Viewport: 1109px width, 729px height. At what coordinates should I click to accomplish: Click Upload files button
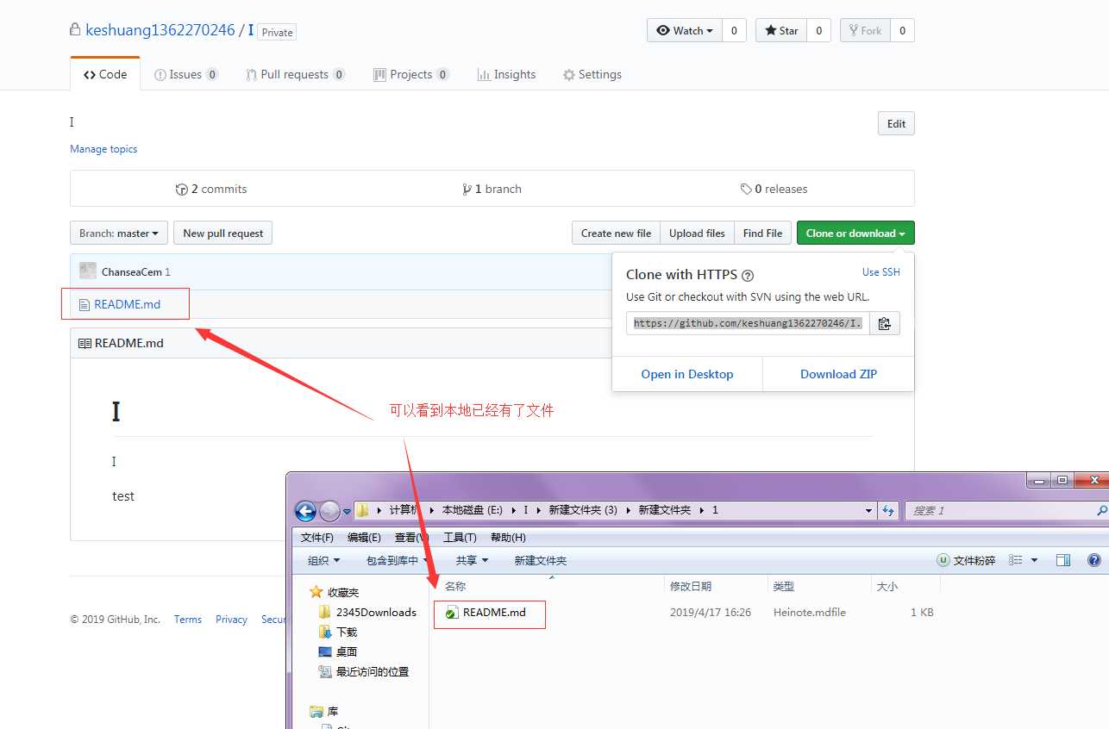pos(697,233)
